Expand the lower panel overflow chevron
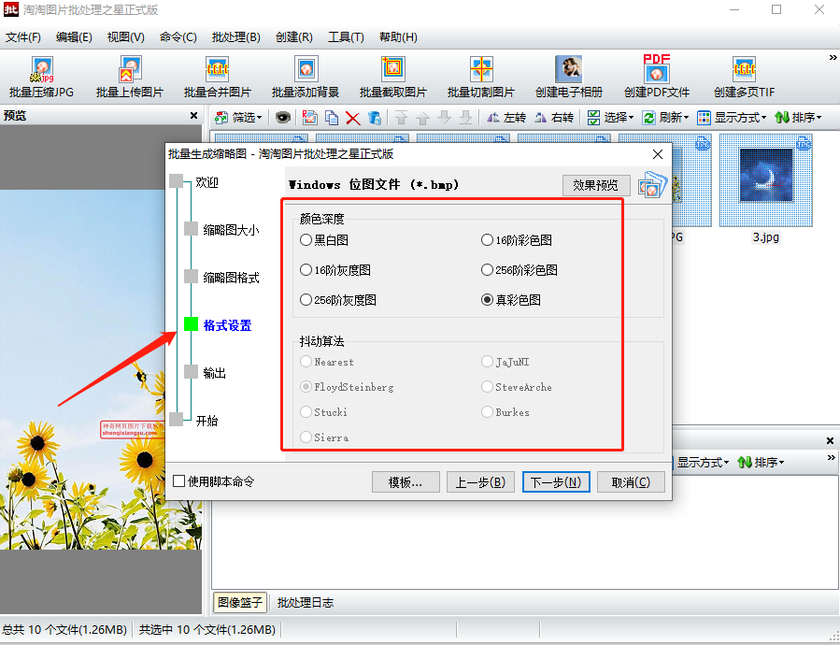Image resolution: width=840 pixels, height=645 pixels. pyautogui.click(x=831, y=457)
